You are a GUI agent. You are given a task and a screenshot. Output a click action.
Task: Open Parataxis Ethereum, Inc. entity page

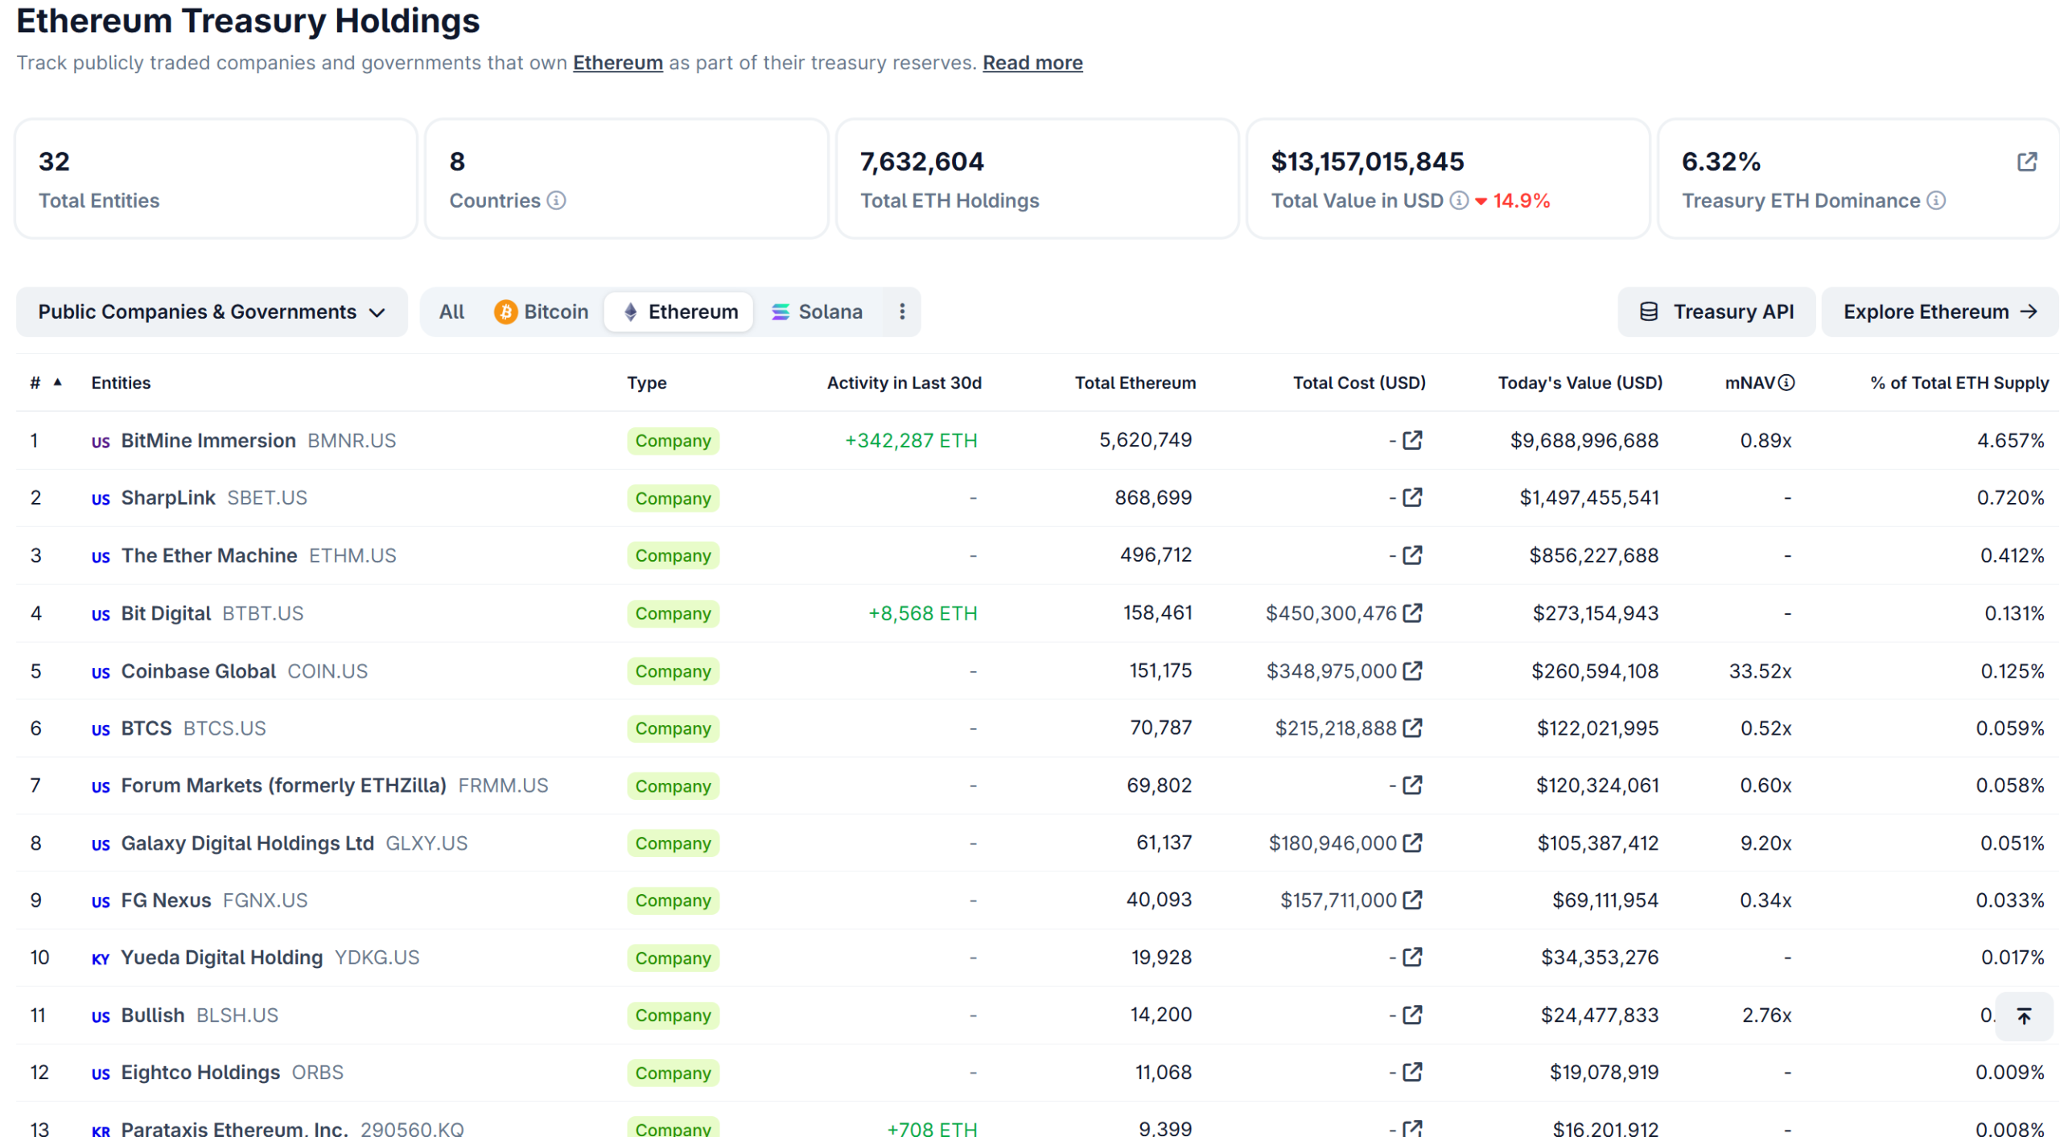coord(234,1128)
